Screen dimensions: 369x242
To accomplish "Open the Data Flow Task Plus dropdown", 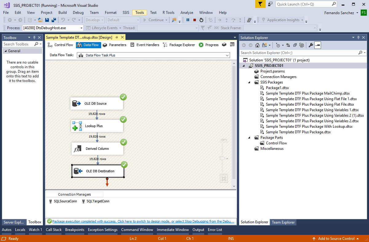I will click(153, 55).
